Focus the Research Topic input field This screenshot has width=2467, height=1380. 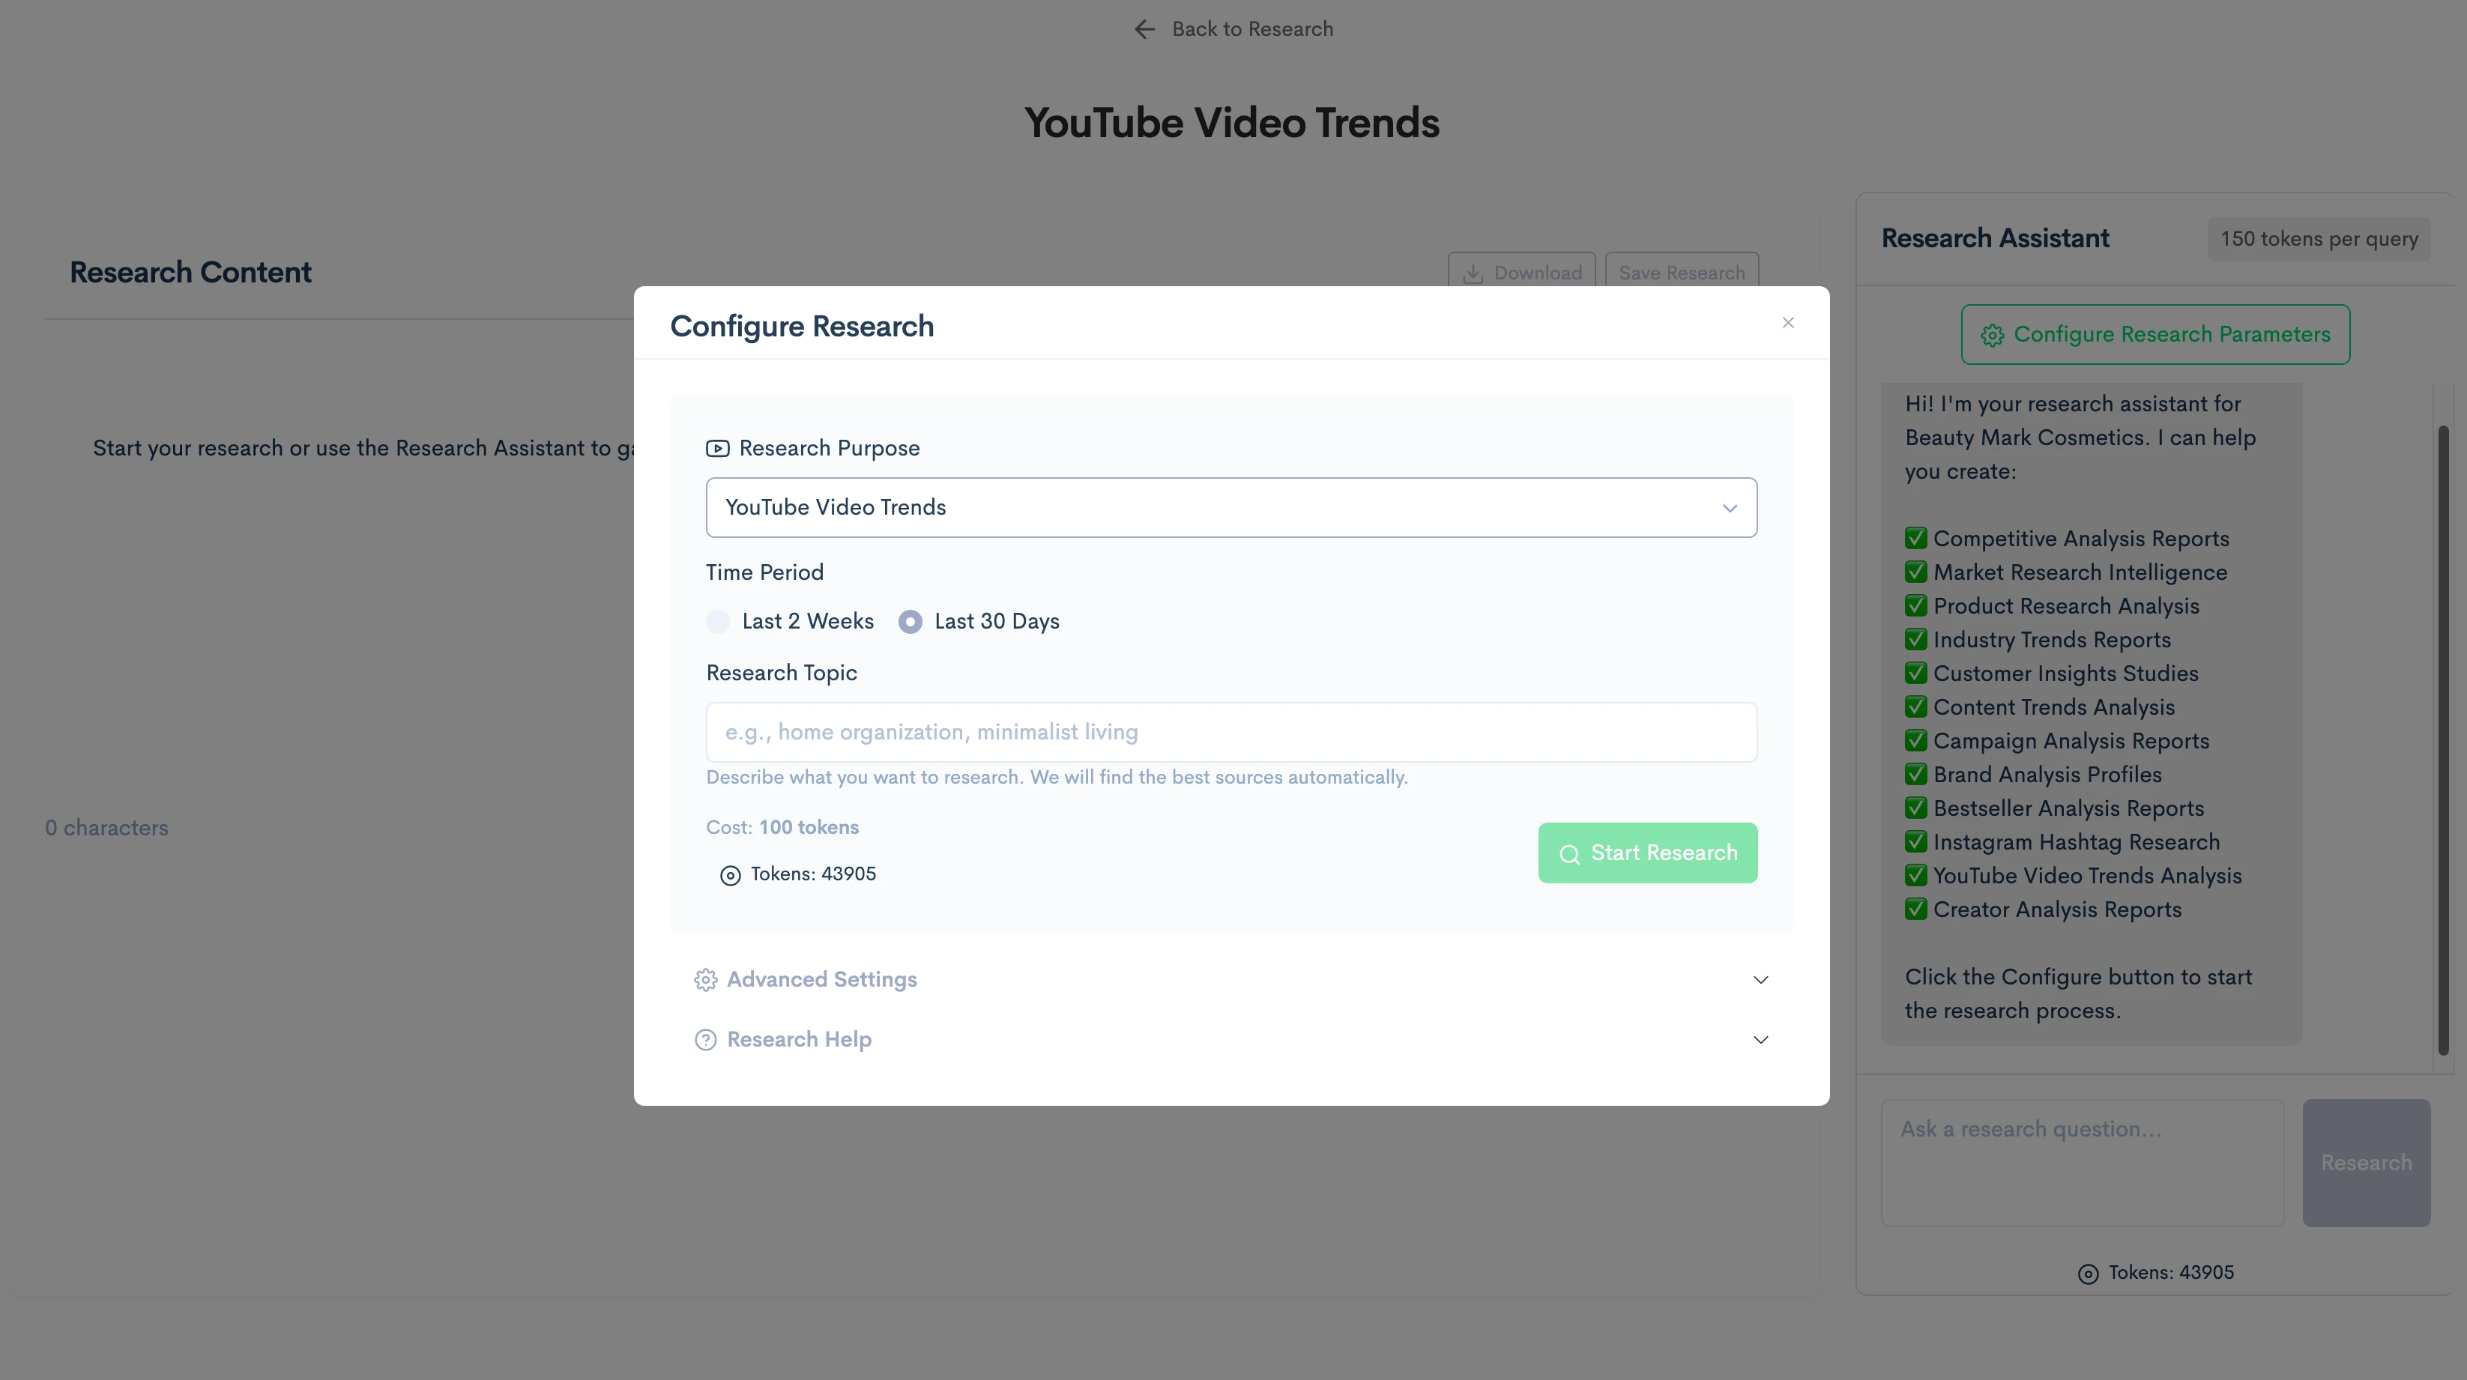click(1231, 733)
